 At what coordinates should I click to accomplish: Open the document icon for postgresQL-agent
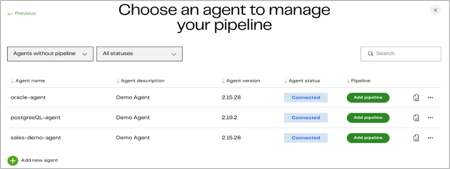(416, 118)
